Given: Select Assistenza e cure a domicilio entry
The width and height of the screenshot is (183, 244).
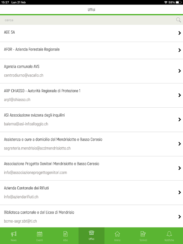Looking at the screenshot, I should pyautogui.click(x=53, y=139).
